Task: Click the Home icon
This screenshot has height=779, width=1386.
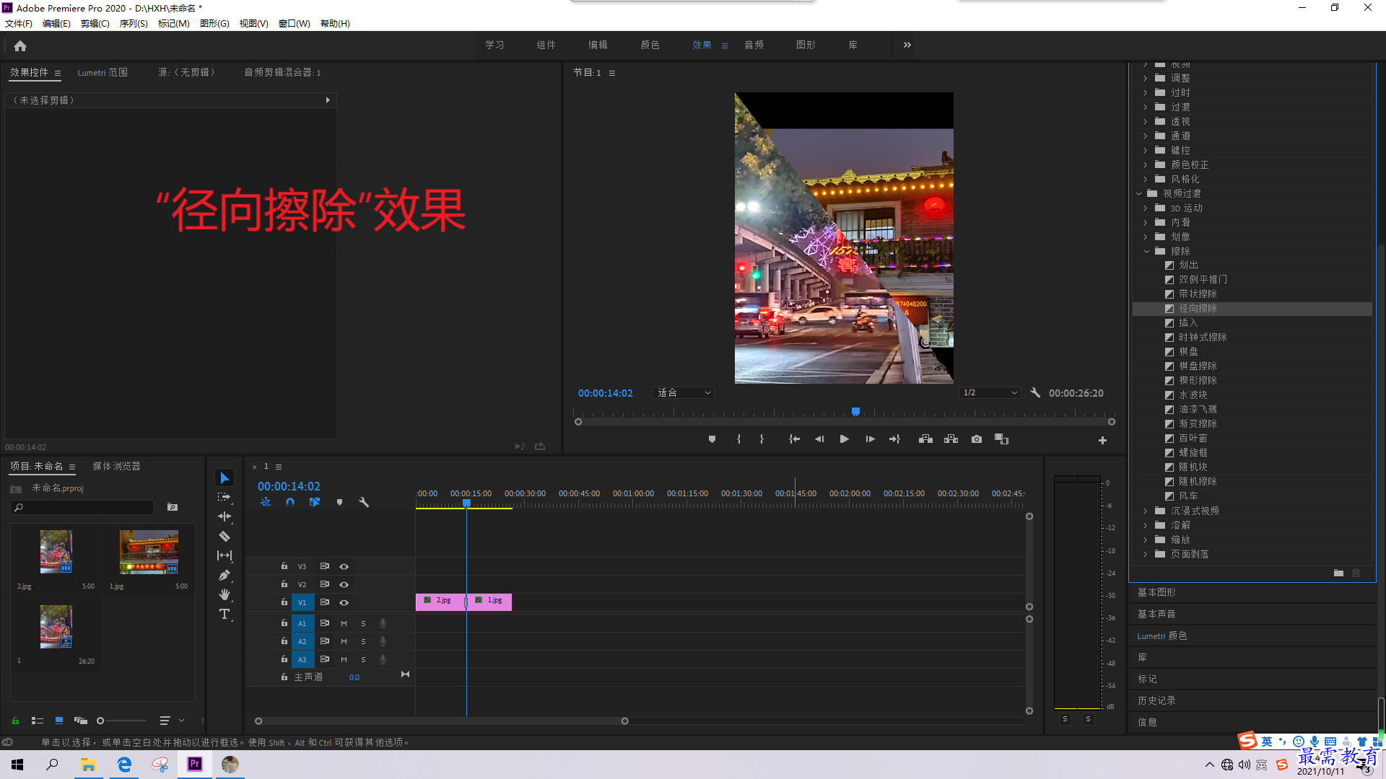Action: (20, 45)
